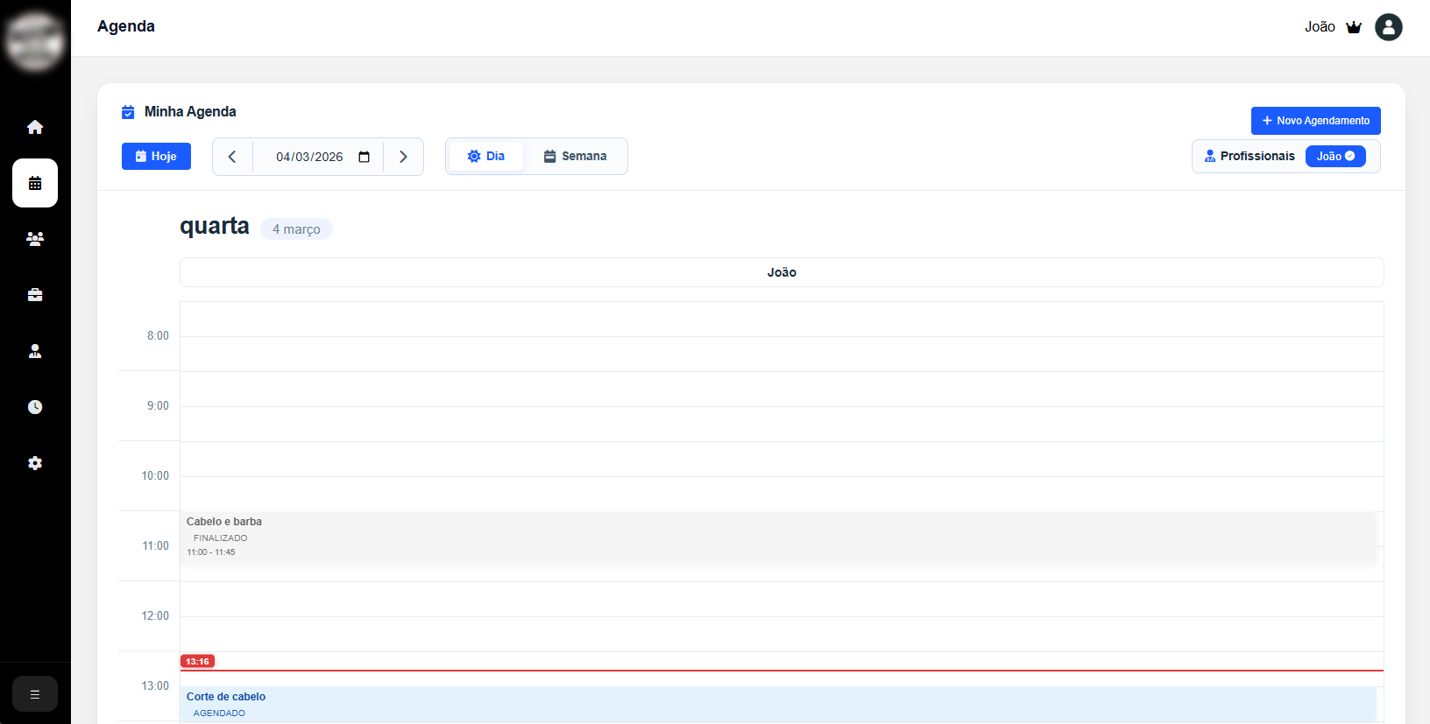Go to previous day with left chevron
1430x724 pixels.
tap(232, 157)
